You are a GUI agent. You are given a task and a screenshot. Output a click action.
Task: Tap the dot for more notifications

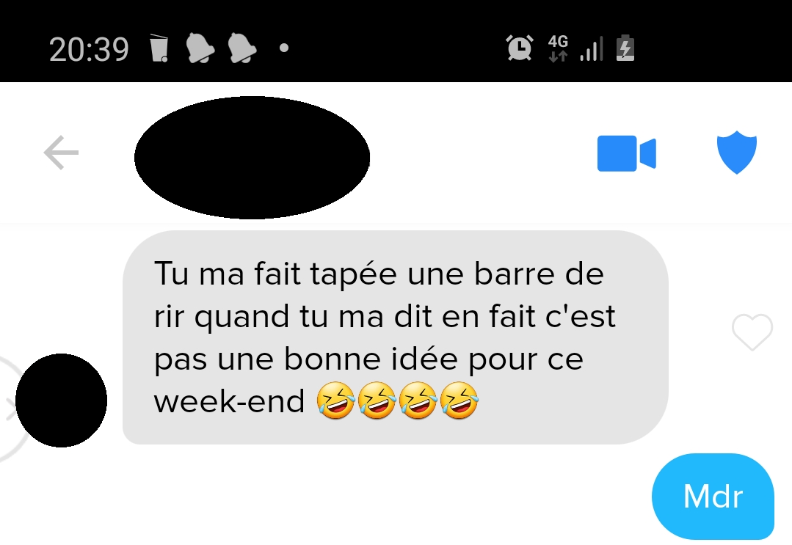tap(284, 48)
